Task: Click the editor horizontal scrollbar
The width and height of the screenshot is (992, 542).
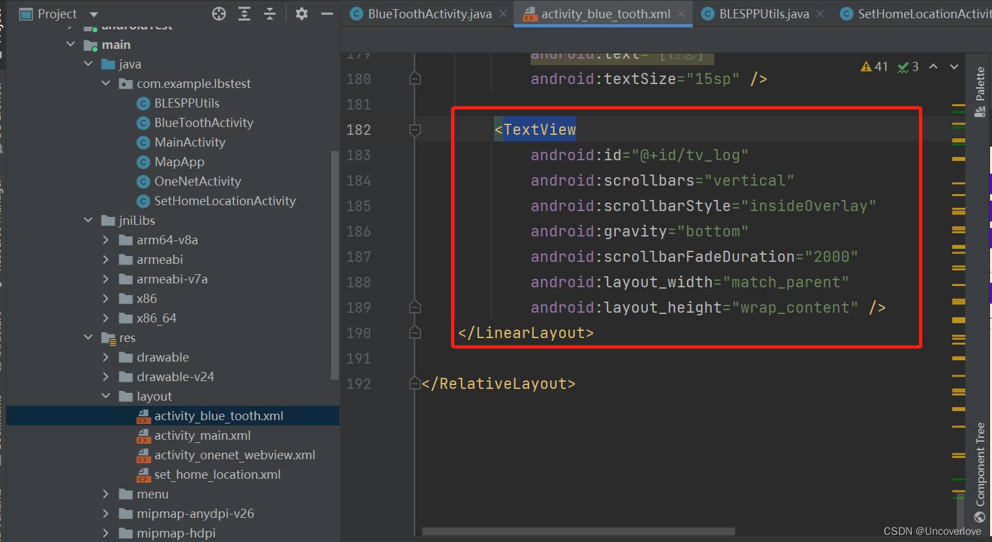Action: coord(578,532)
